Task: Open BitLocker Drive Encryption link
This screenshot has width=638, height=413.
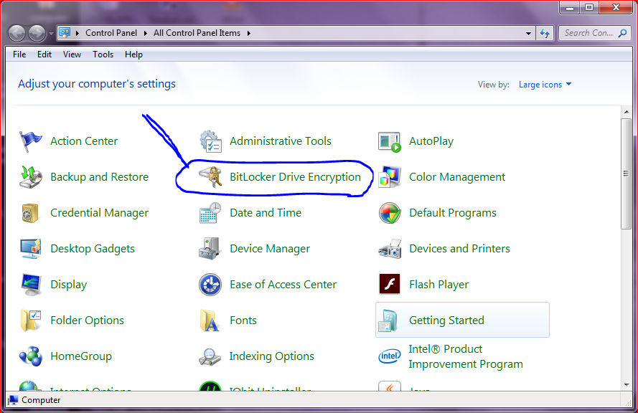Action: point(295,177)
